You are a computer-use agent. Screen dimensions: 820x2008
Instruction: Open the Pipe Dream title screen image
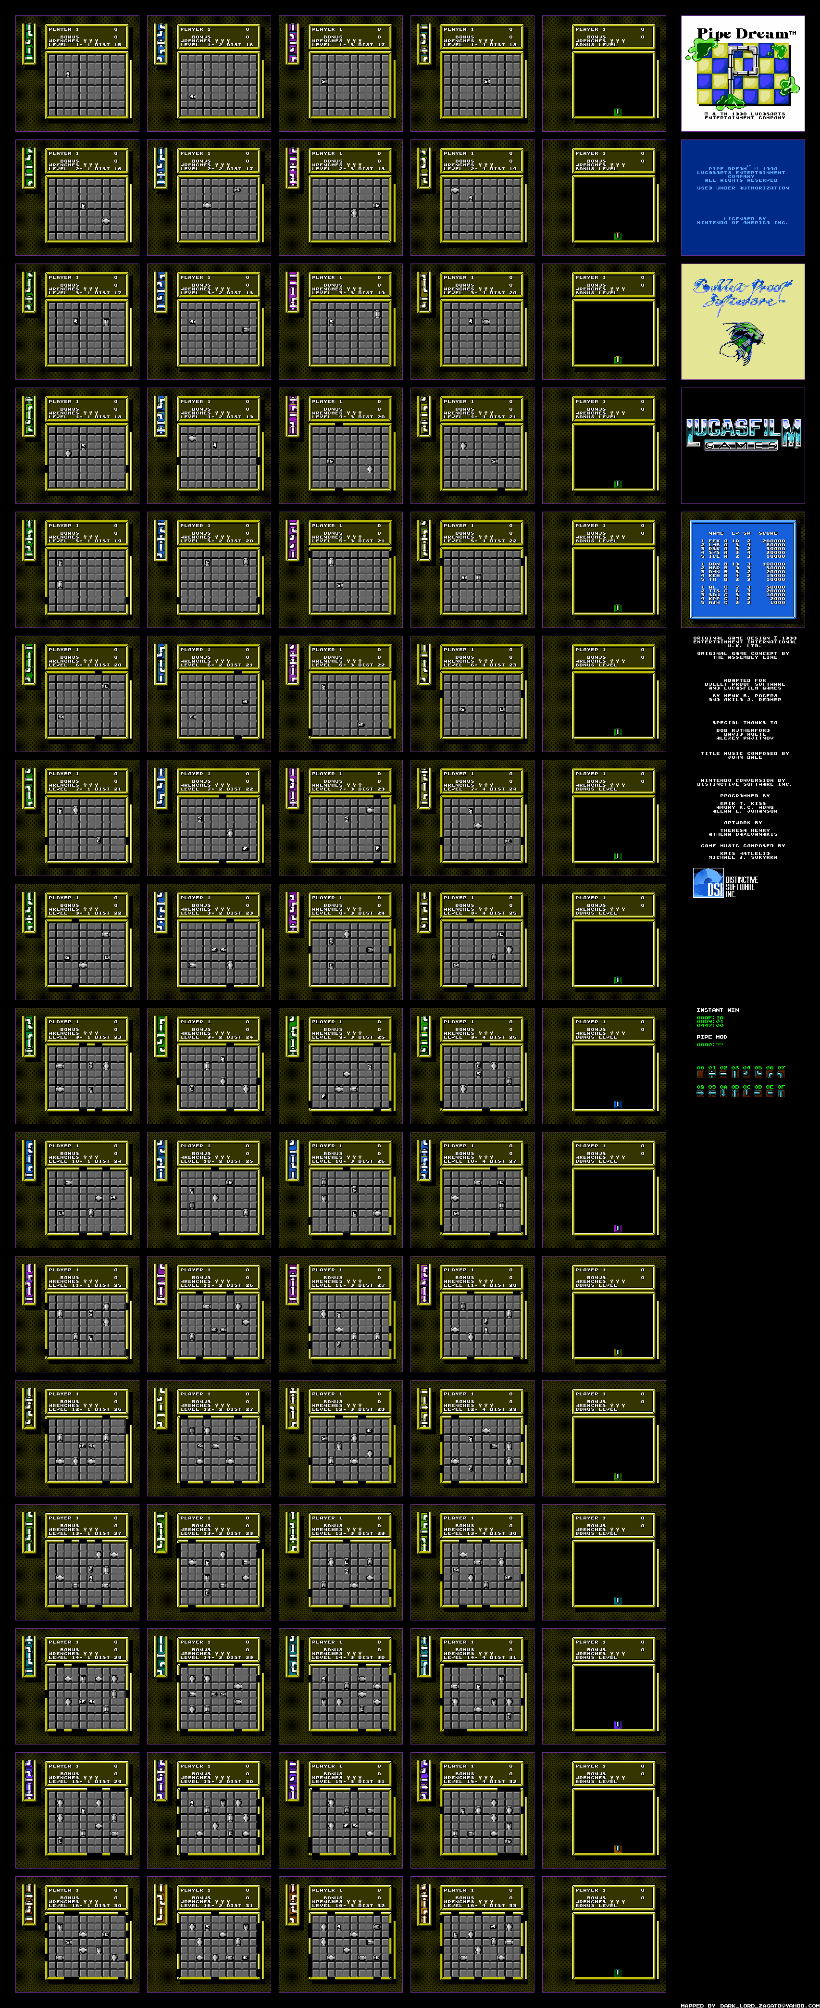coord(742,73)
